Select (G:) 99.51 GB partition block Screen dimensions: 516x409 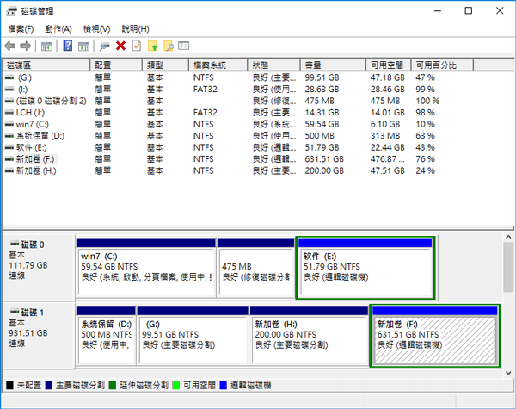[193, 335]
